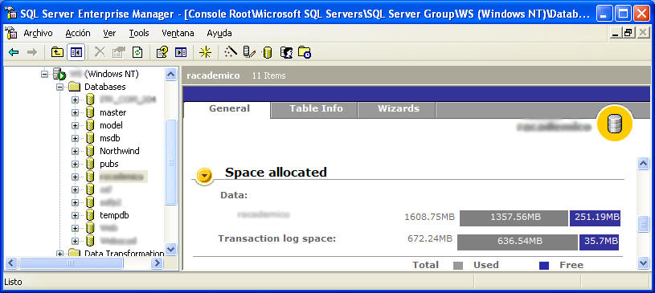Click the Enterprise Manager title bar icon
Screen dimensions: 655x293
[x=11, y=14]
